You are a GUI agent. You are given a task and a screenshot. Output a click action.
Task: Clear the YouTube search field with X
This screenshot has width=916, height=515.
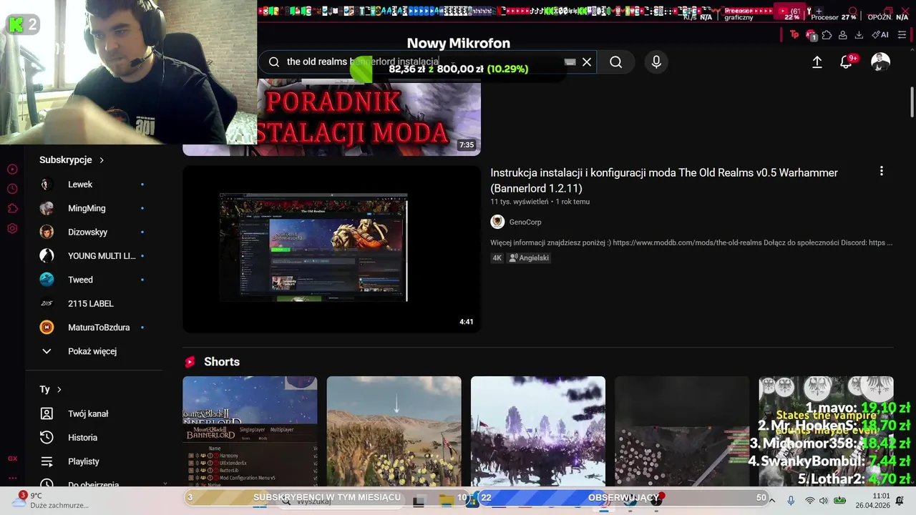587,62
